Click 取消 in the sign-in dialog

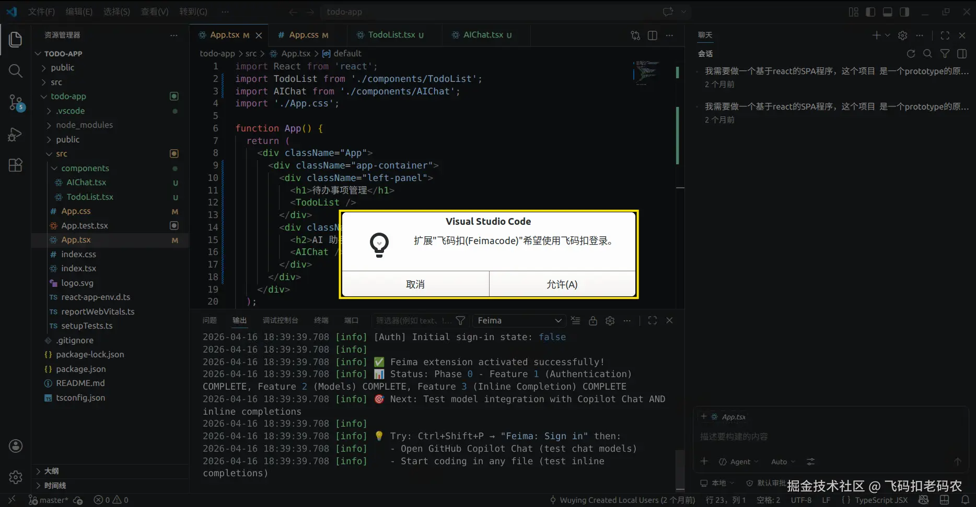point(415,284)
